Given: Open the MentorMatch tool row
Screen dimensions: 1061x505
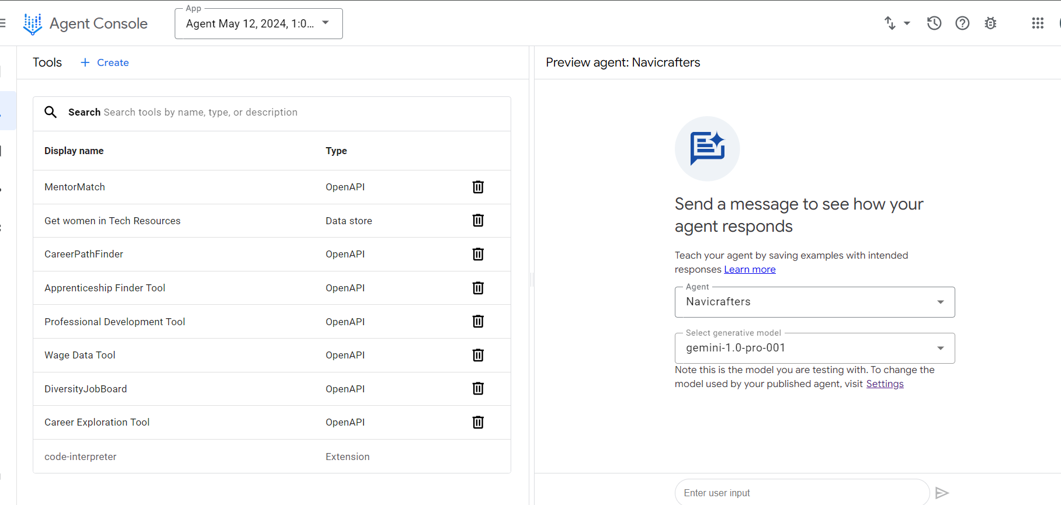Looking at the screenshot, I should 272,187.
